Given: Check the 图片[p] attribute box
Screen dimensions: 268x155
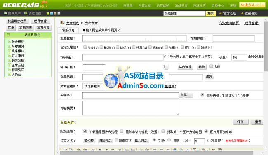Looking at the screenshot, I should 182,47.
